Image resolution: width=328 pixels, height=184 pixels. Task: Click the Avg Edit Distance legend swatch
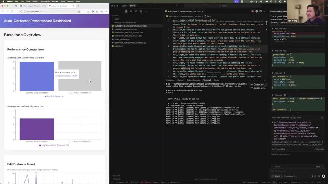pos(45,96)
